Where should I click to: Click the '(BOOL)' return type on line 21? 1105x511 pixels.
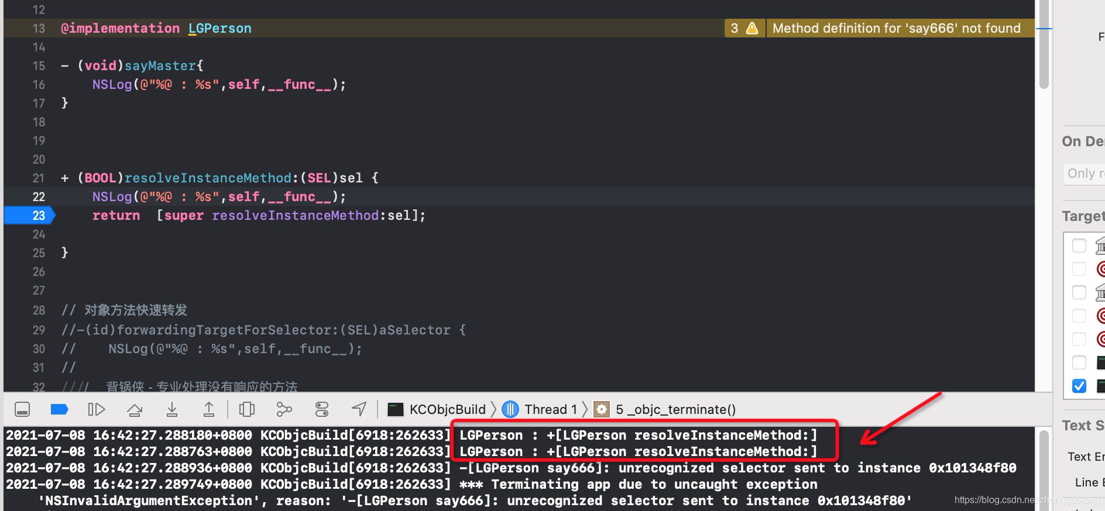click(x=100, y=178)
